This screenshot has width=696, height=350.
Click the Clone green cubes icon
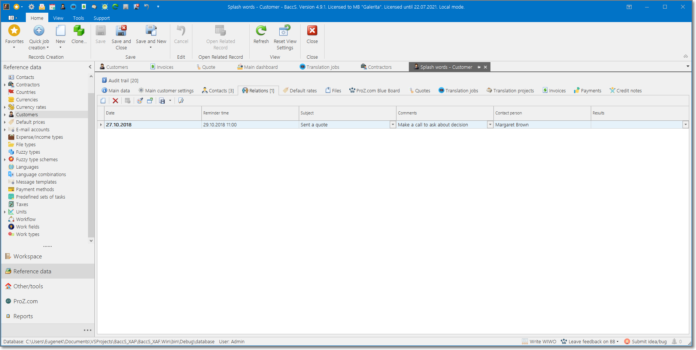79,31
